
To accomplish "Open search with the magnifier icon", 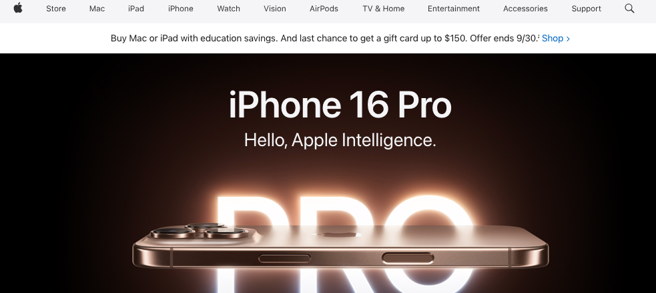I will point(629,9).
